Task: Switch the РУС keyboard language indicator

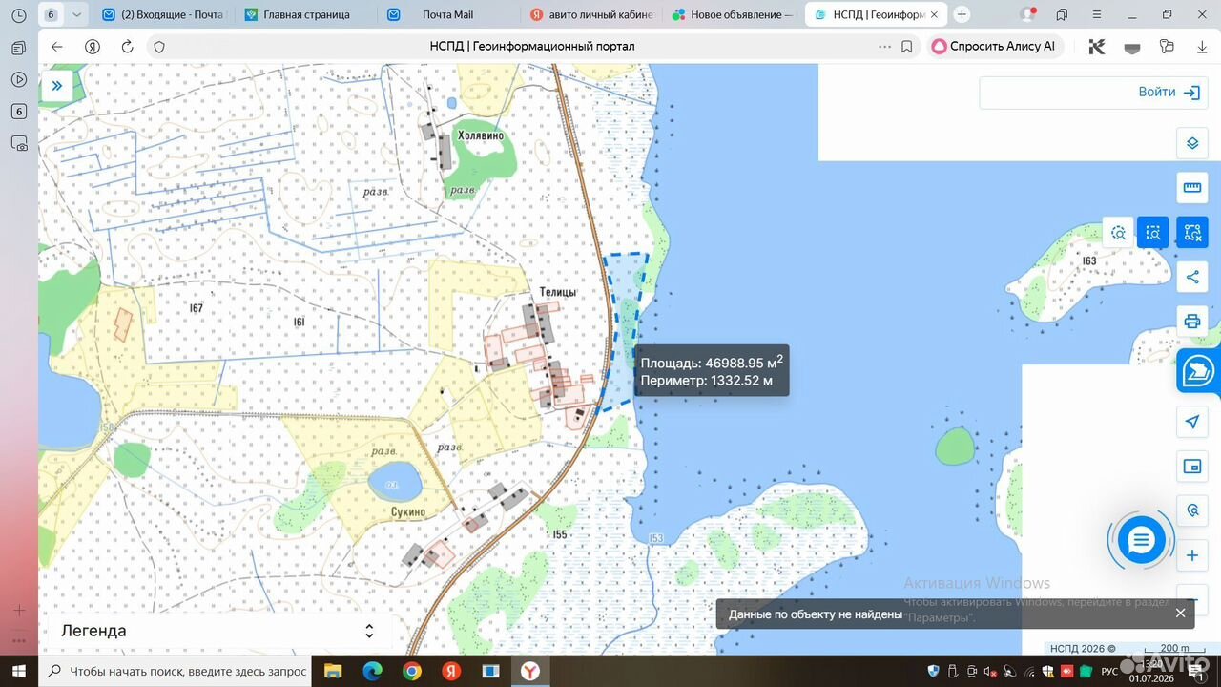Action: [x=1109, y=671]
